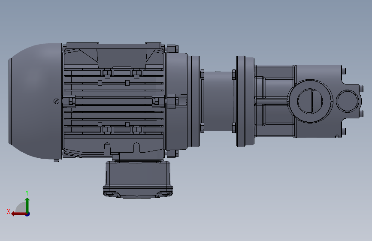Select the slotted screw on the fan cover

point(57,101)
